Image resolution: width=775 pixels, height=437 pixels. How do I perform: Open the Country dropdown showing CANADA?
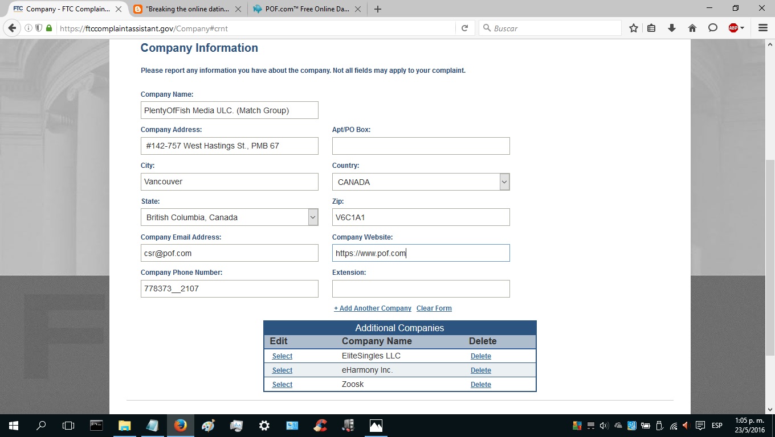[x=421, y=182]
